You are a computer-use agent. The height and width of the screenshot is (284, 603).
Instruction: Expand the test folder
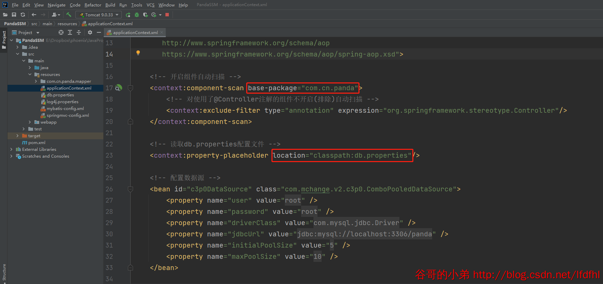point(24,129)
